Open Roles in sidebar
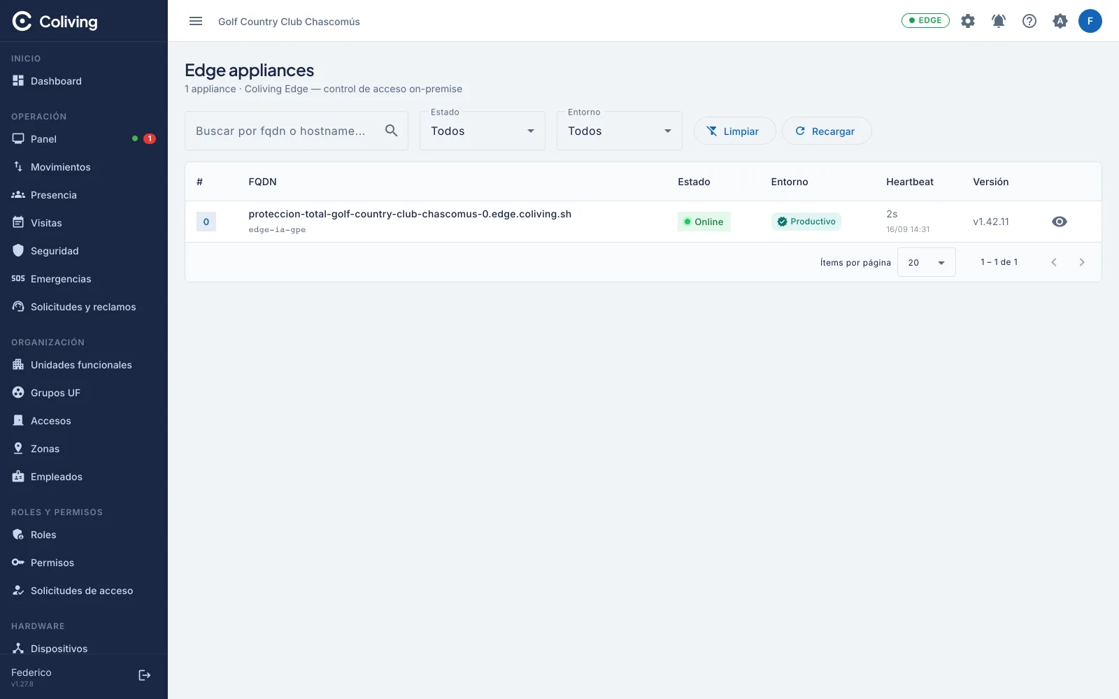The height and width of the screenshot is (699, 1119). click(84, 535)
